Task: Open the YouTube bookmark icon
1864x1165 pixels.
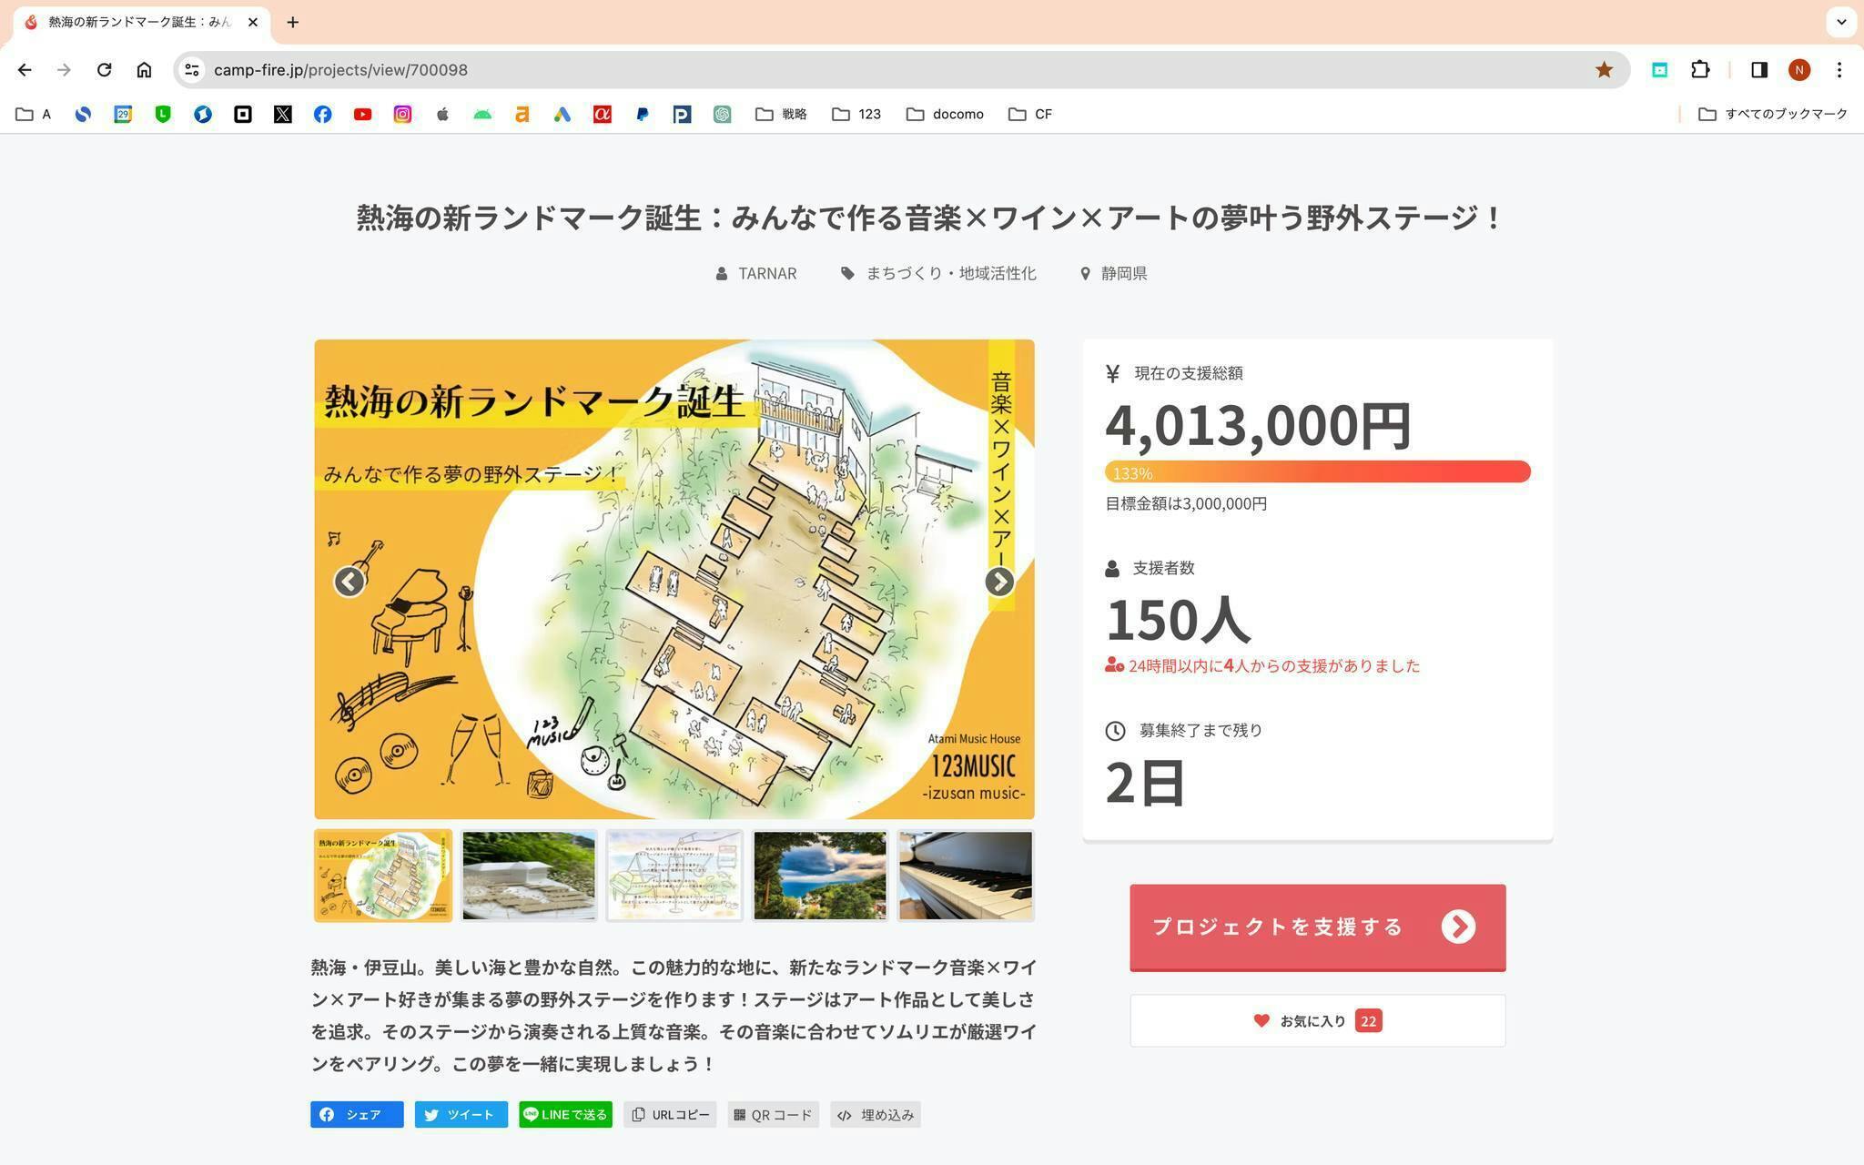Action: pyautogui.click(x=362, y=114)
